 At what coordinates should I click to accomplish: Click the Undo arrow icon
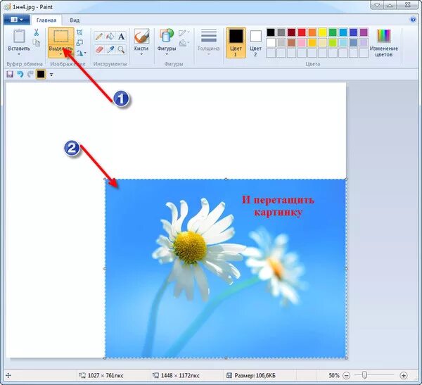[x=20, y=74]
